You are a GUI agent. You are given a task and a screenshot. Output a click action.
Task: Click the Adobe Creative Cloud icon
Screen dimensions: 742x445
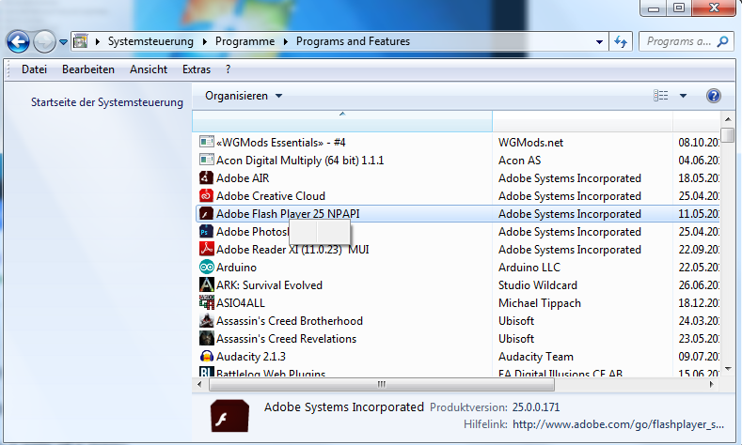tap(206, 195)
